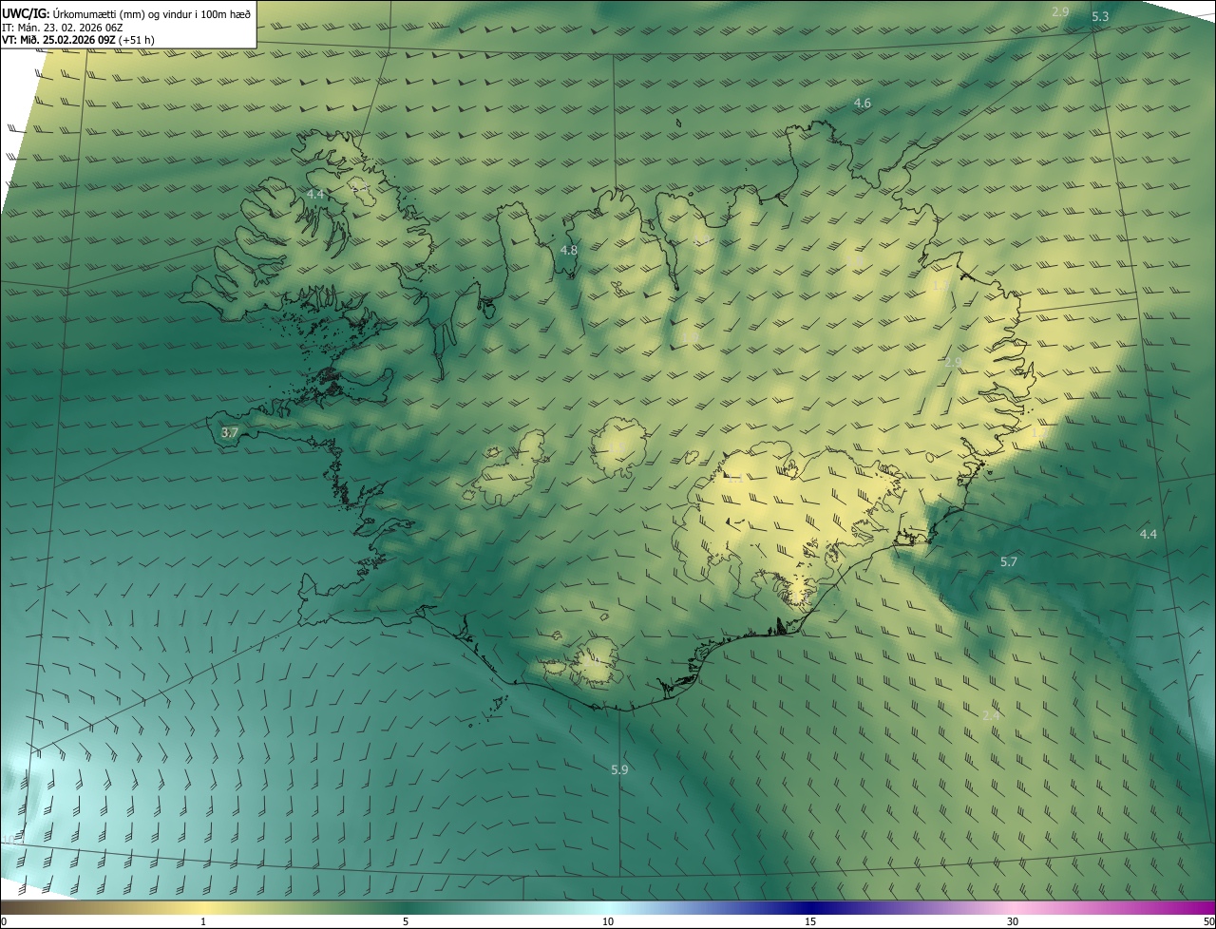
Task: Select the 3.7 value at Snæfellsnes tip
Action: (229, 432)
